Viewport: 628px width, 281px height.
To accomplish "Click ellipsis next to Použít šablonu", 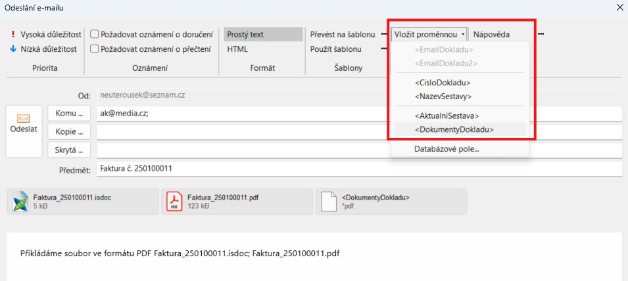I will [x=383, y=49].
